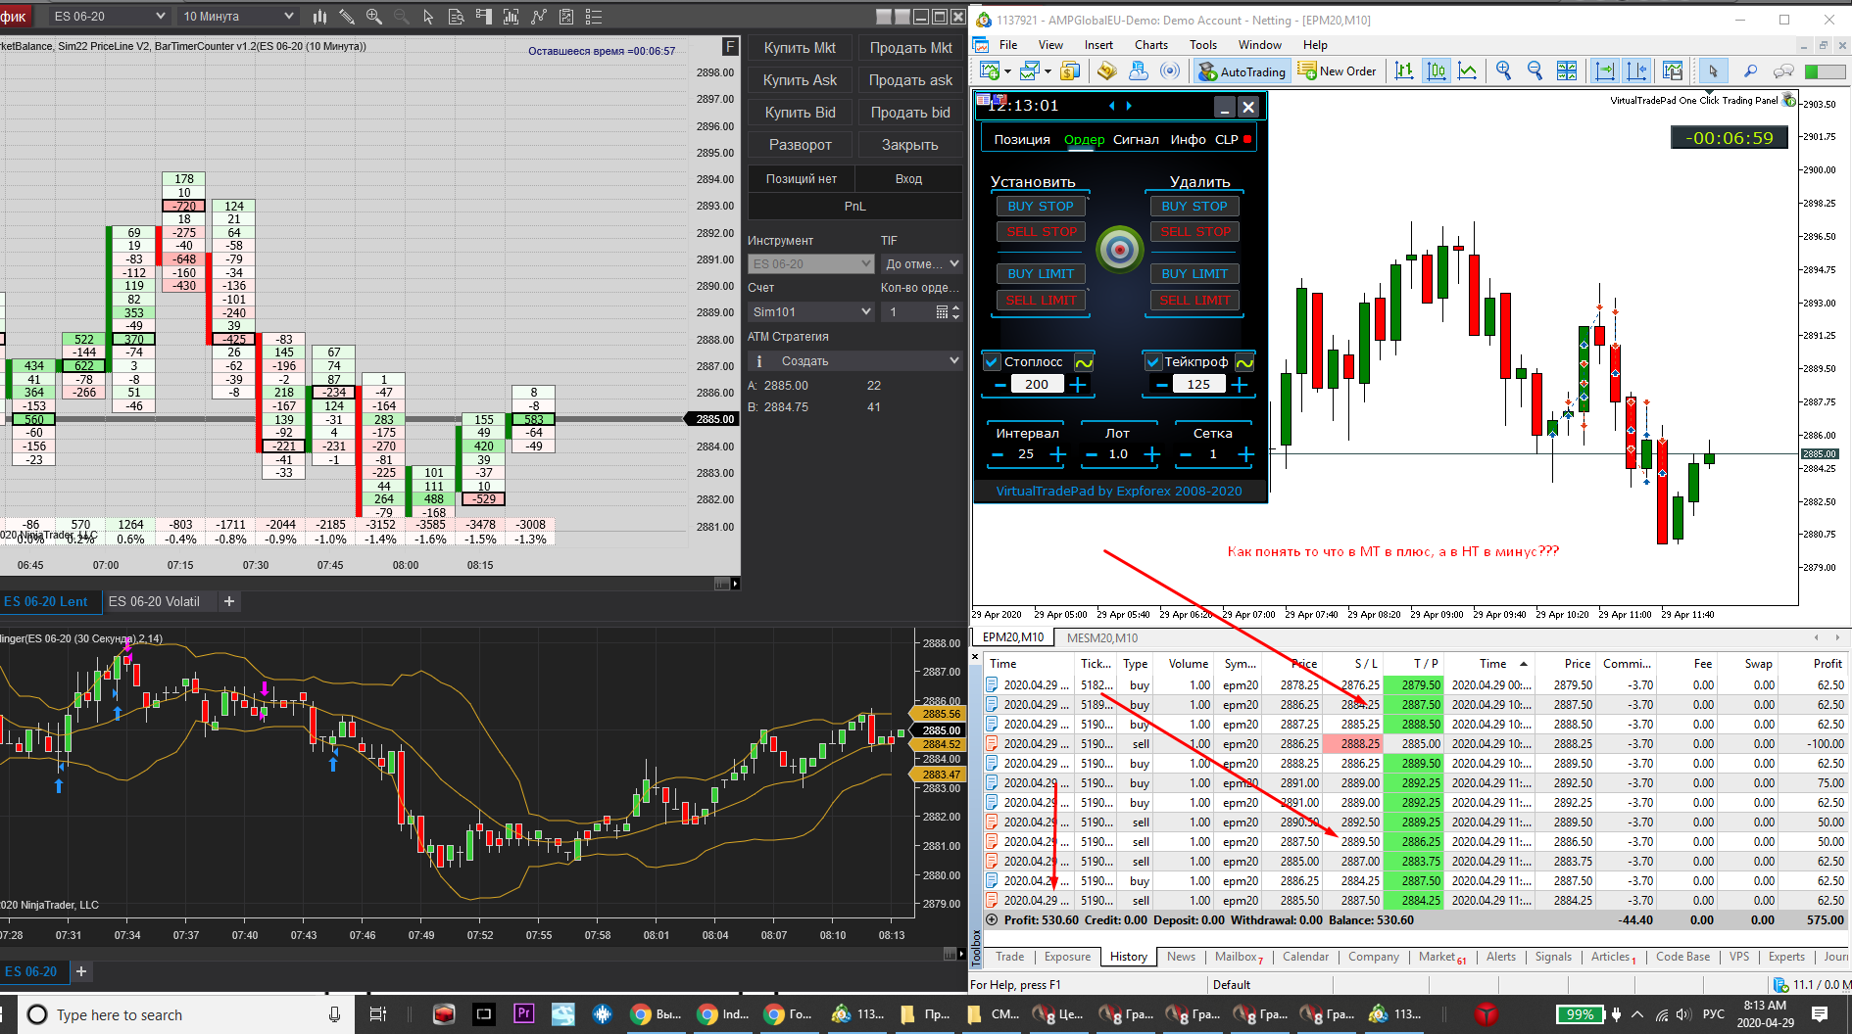Viewport: 1852px width, 1034px height.
Task: Increase the Стоплосс value with plus
Action: pos(1078,385)
